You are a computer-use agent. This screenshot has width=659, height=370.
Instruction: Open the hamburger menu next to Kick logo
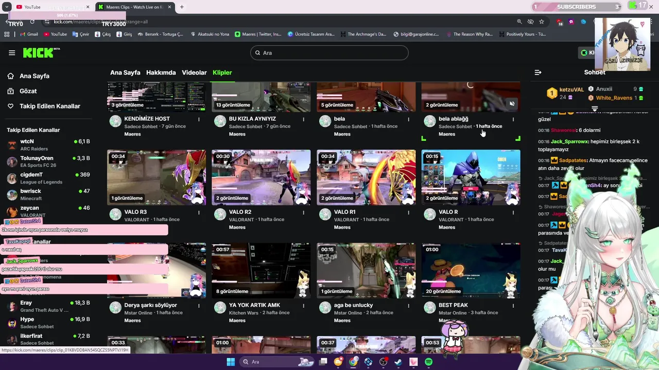12,52
